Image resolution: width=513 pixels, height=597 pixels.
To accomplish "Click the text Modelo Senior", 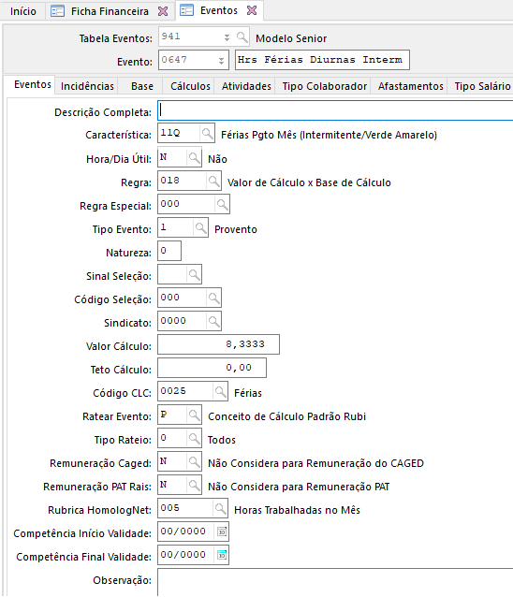I will pyautogui.click(x=291, y=38).
